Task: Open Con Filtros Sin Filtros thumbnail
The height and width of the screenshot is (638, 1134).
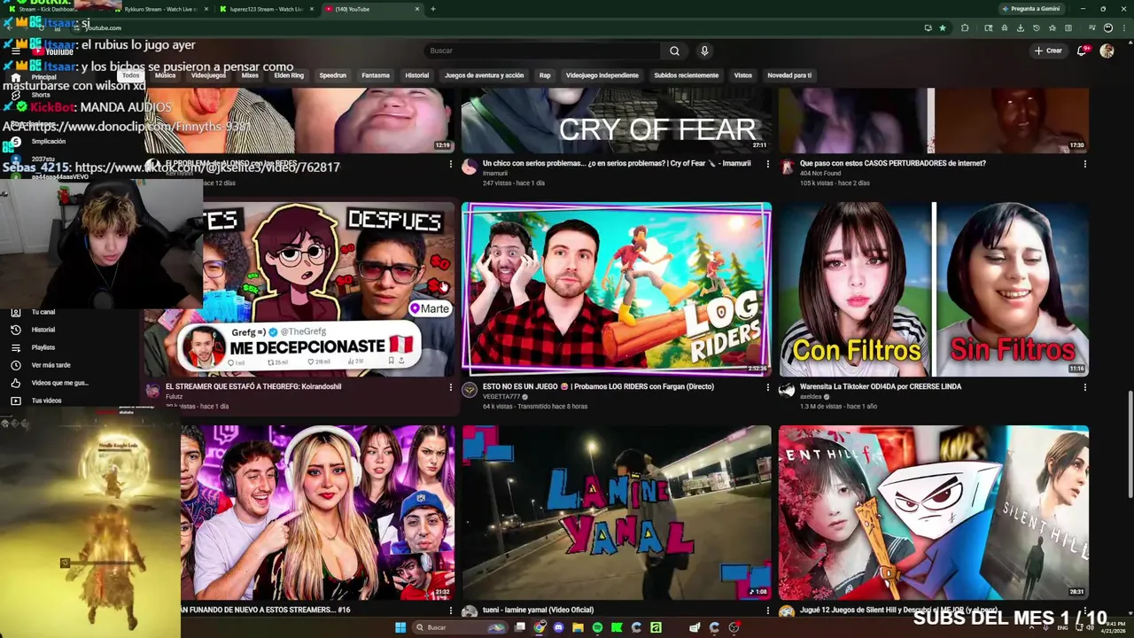Action: pos(934,289)
